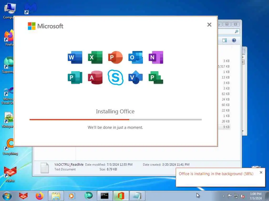
Task: Click the Size value 8.79 KB
Action: click(x=112, y=169)
